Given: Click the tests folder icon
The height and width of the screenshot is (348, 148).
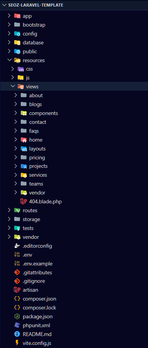Looking at the screenshot, I should [17, 228].
